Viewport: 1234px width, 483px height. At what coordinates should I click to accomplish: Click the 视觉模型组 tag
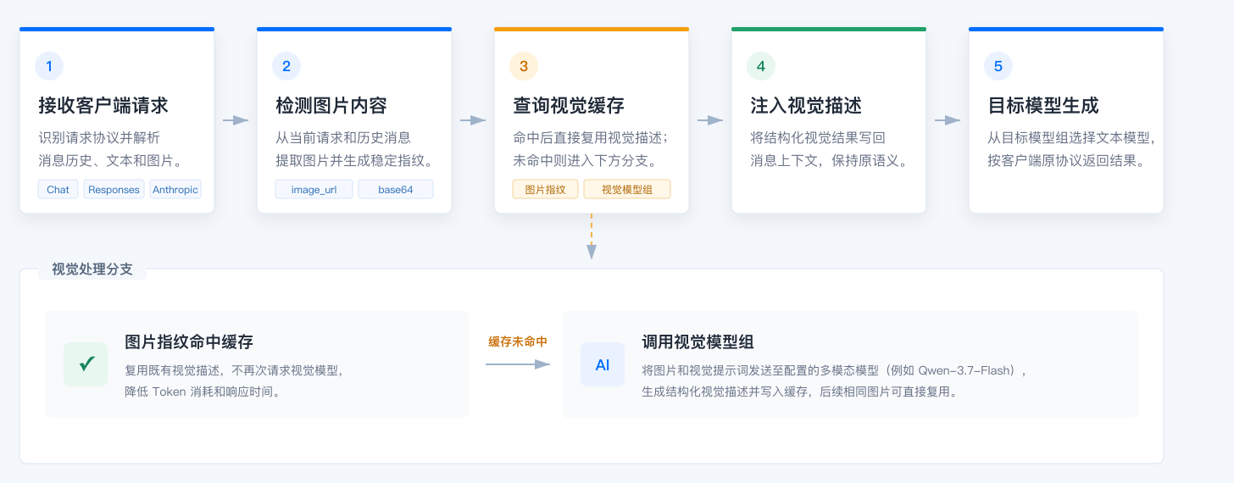(627, 189)
